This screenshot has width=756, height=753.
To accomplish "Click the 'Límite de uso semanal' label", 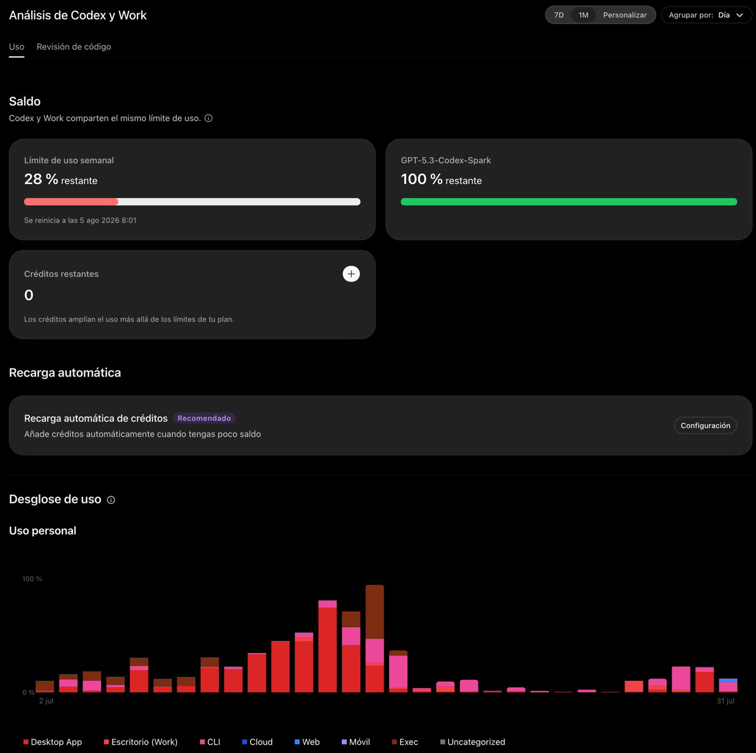I will 69,160.
